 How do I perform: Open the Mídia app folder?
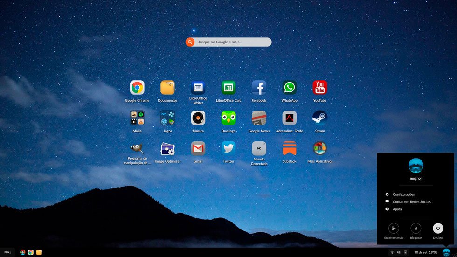tap(137, 118)
